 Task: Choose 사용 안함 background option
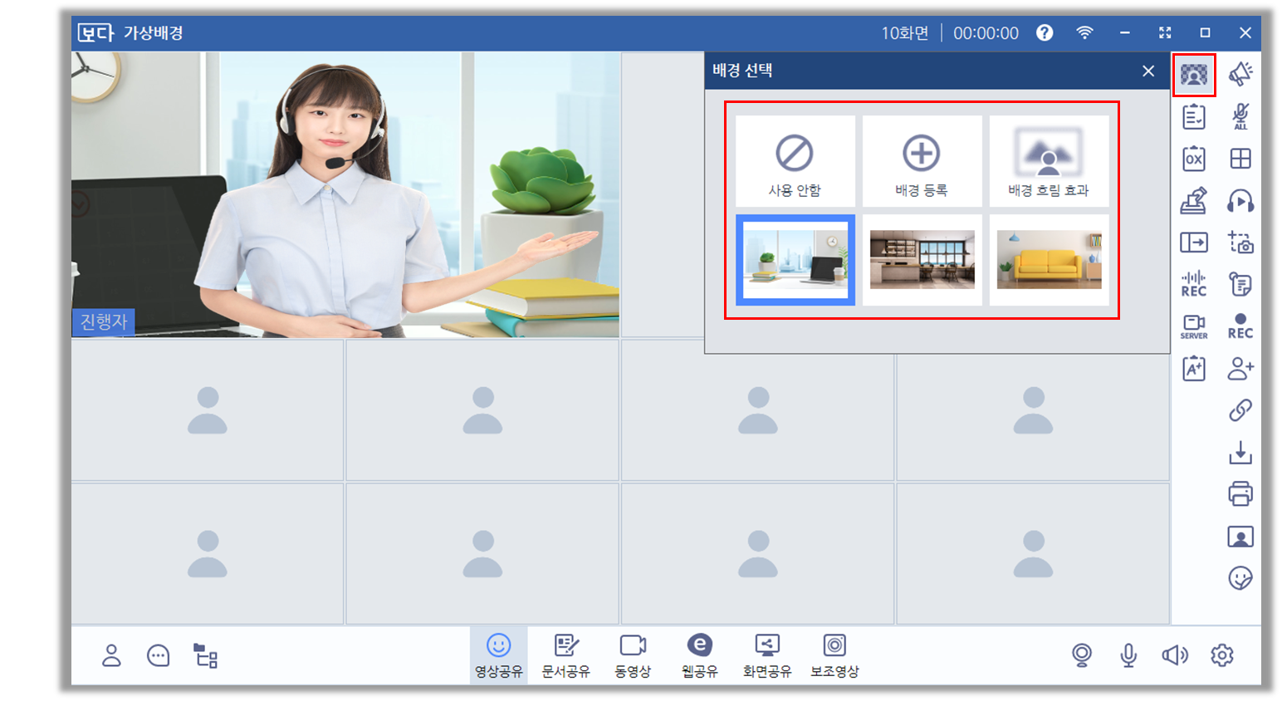coord(795,161)
